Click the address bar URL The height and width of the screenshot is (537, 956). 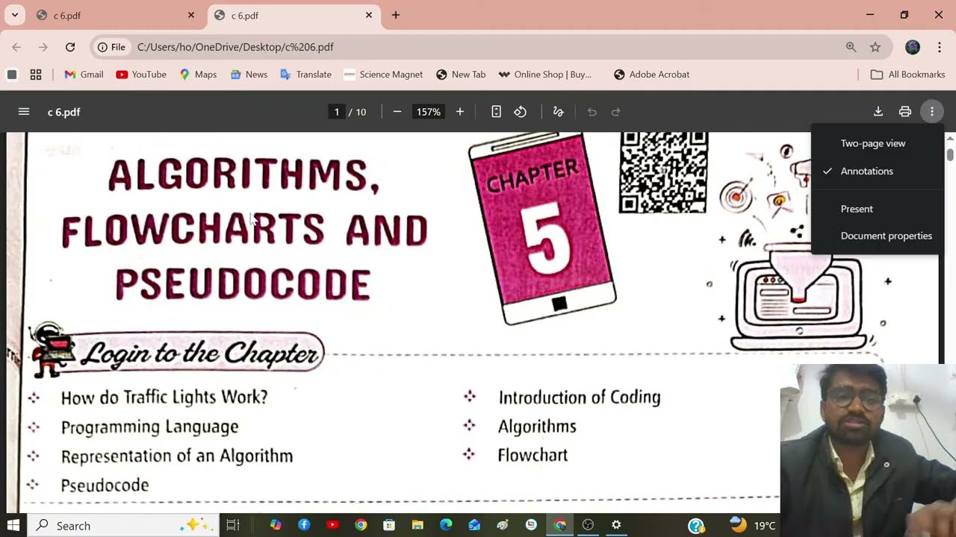point(235,47)
